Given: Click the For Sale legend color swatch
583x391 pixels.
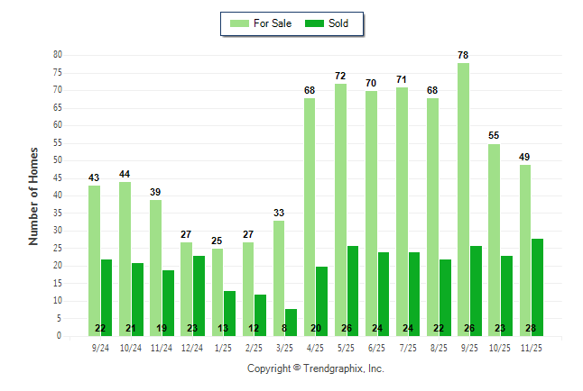Looking at the screenshot, I should pyautogui.click(x=238, y=23).
